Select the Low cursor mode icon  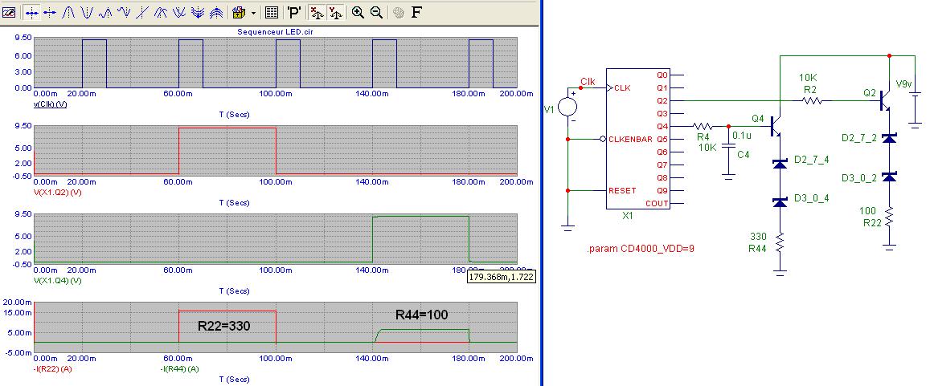point(124,12)
